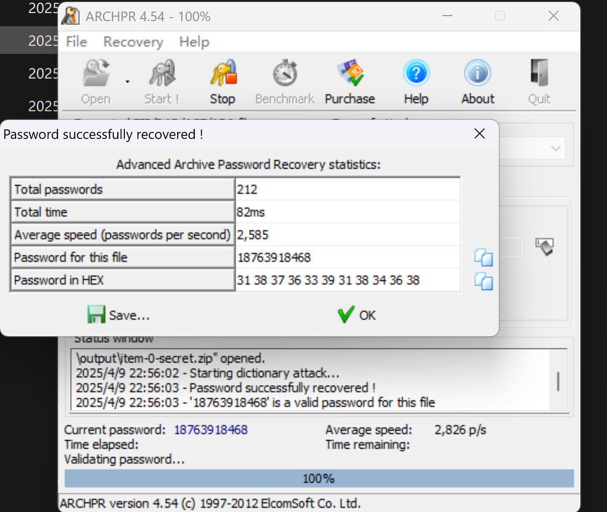Save the recovery statistics with Save...
Viewport: 607px width, 512px height.
click(118, 315)
